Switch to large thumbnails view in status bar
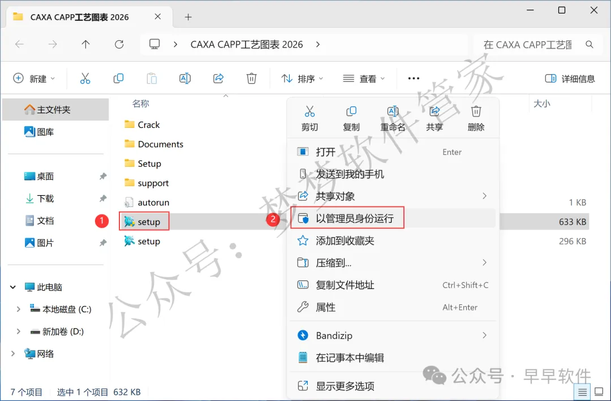 (599, 391)
